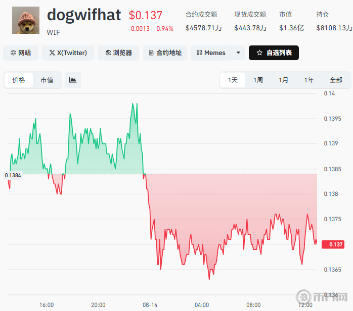Viewport: 353px width, 311px height.
Task: Click the -0.94% percentage change
Action: [x=164, y=29]
